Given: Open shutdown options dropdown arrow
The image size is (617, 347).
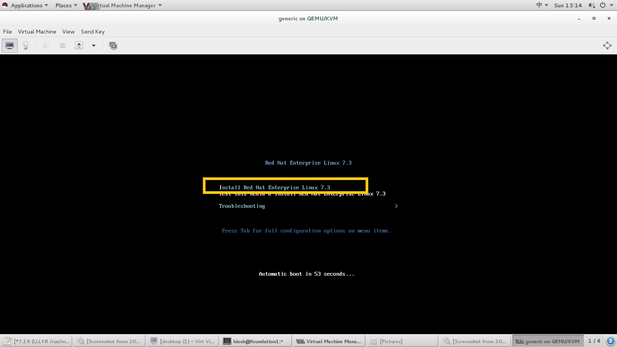Looking at the screenshot, I should click(x=93, y=45).
